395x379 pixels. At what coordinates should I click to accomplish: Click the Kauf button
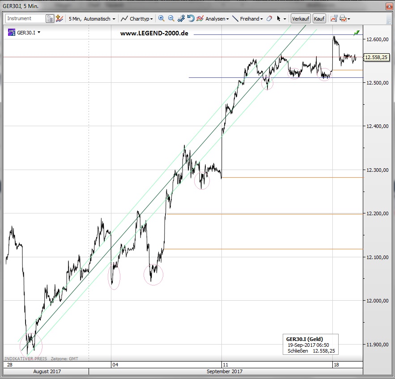coord(319,19)
